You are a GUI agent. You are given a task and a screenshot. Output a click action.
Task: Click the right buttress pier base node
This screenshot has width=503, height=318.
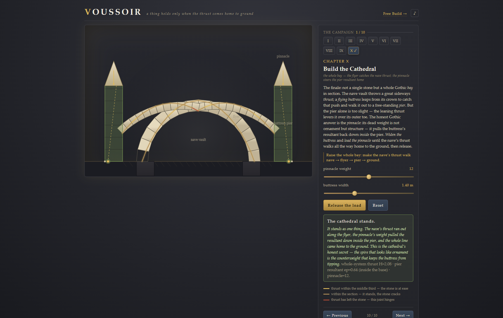(289, 161)
